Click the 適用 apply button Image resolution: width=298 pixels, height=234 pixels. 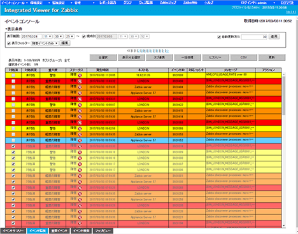[x=274, y=37]
